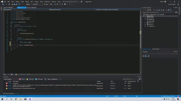Open the Any CPU platform dropdown
Screen dimensions: 181x101
click(38, 4)
